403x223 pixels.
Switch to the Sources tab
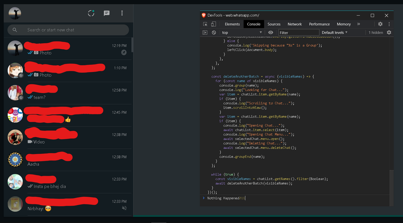(x=274, y=24)
